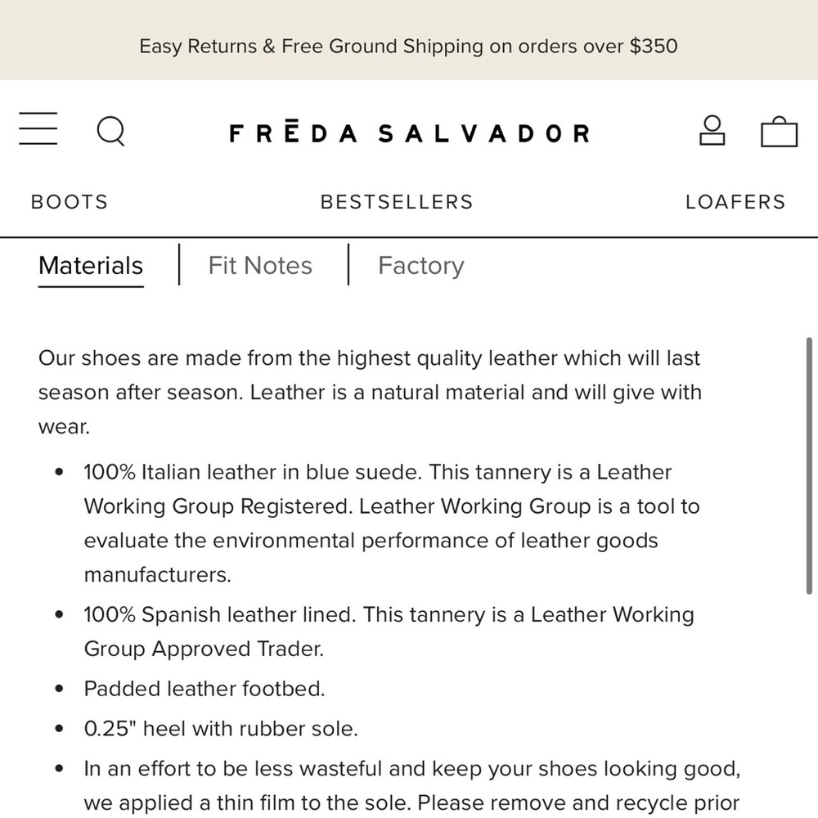Click the 100% Italian leather bullet text
The height and width of the screenshot is (818, 818).
click(x=392, y=524)
